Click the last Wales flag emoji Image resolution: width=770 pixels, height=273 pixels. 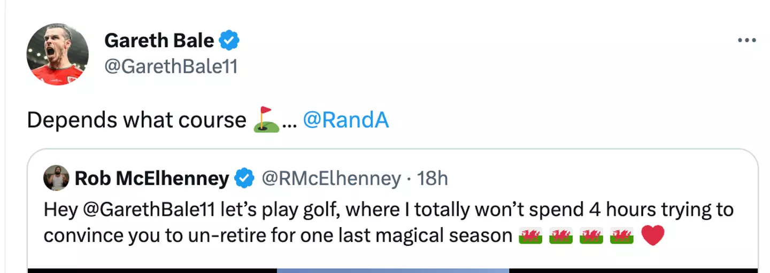click(622, 236)
